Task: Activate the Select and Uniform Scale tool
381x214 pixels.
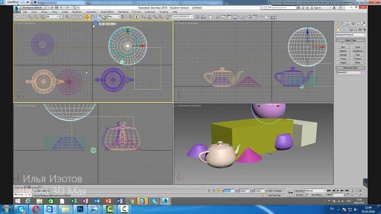Action: coord(99,17)
